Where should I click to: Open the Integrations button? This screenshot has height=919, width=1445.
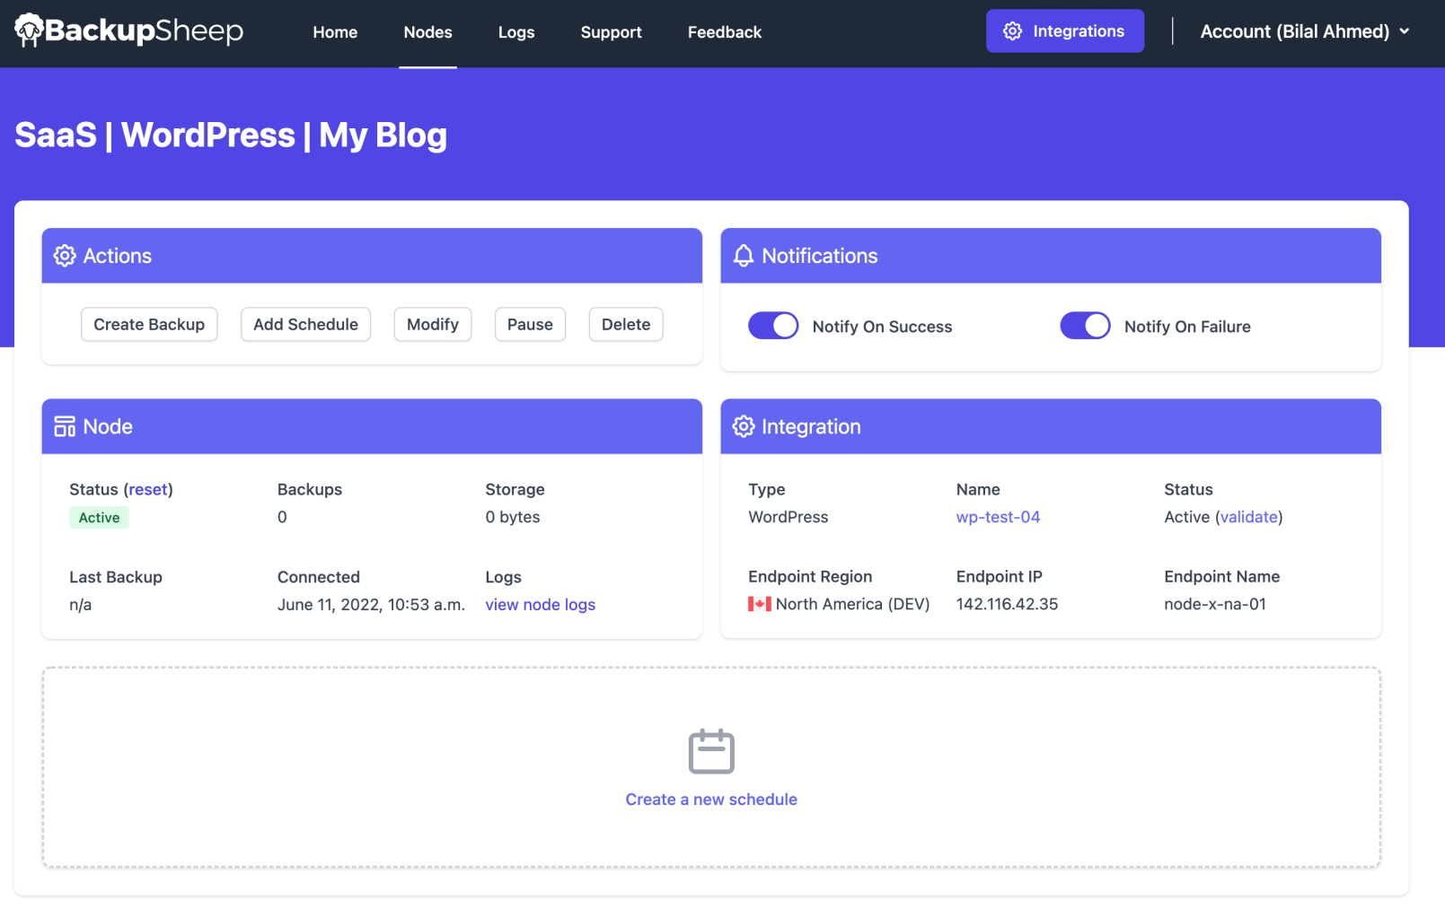tap(1065, 31)
